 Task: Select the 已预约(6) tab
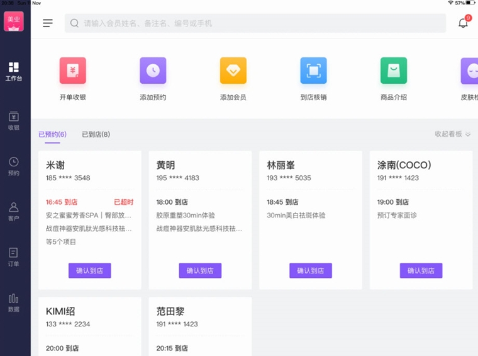(52, 134)
